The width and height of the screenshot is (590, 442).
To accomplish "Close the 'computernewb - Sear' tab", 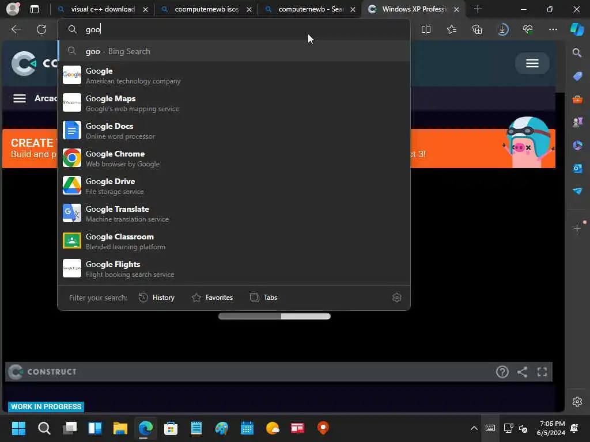I will tap(353, 9).
